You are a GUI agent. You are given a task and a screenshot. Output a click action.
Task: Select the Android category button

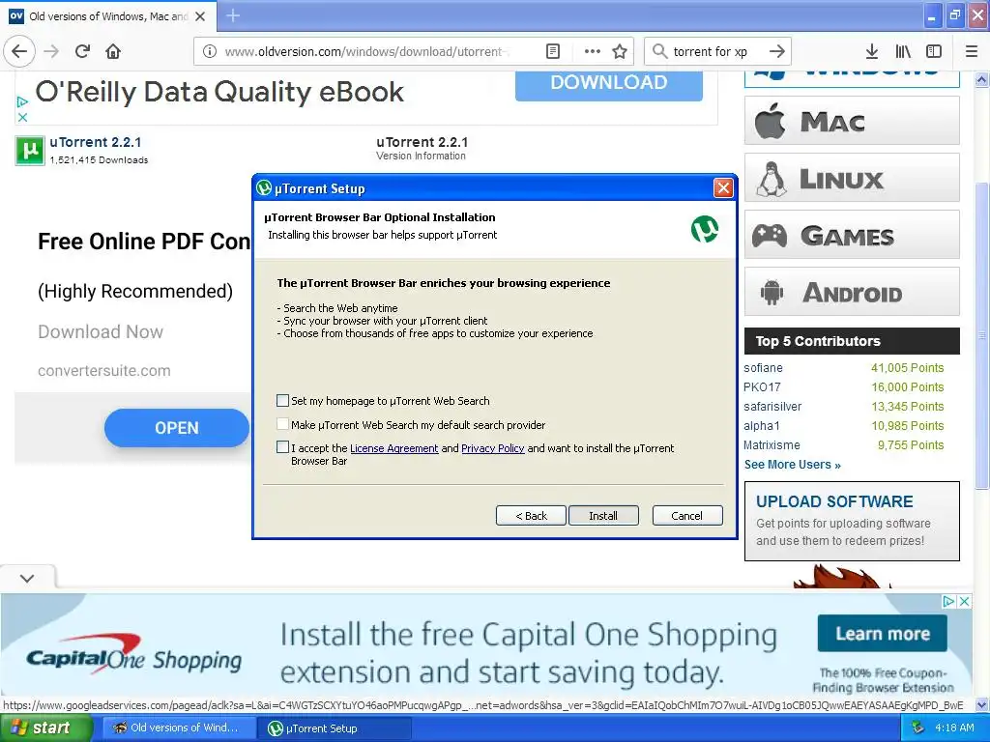pyautogui.click(x=852, y=292)
